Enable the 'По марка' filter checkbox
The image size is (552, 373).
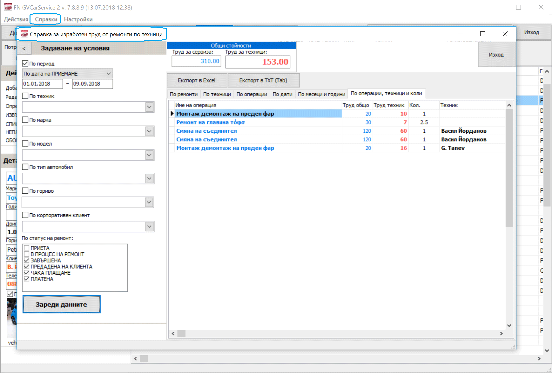(25, 120)
